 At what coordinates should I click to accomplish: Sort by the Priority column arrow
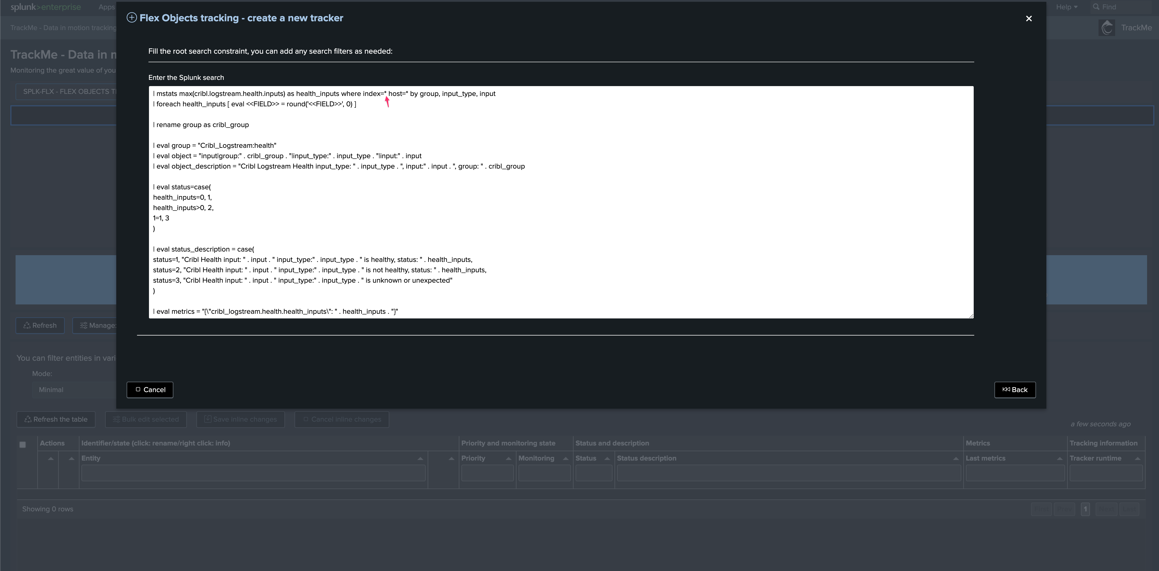[508, 458]
